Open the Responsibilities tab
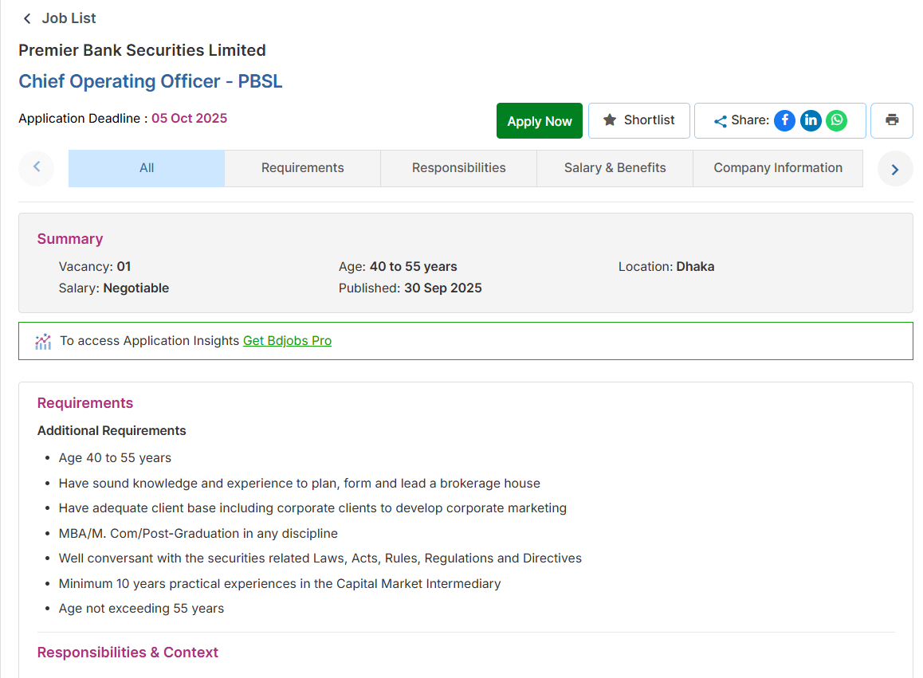 (x=459, y=168)
